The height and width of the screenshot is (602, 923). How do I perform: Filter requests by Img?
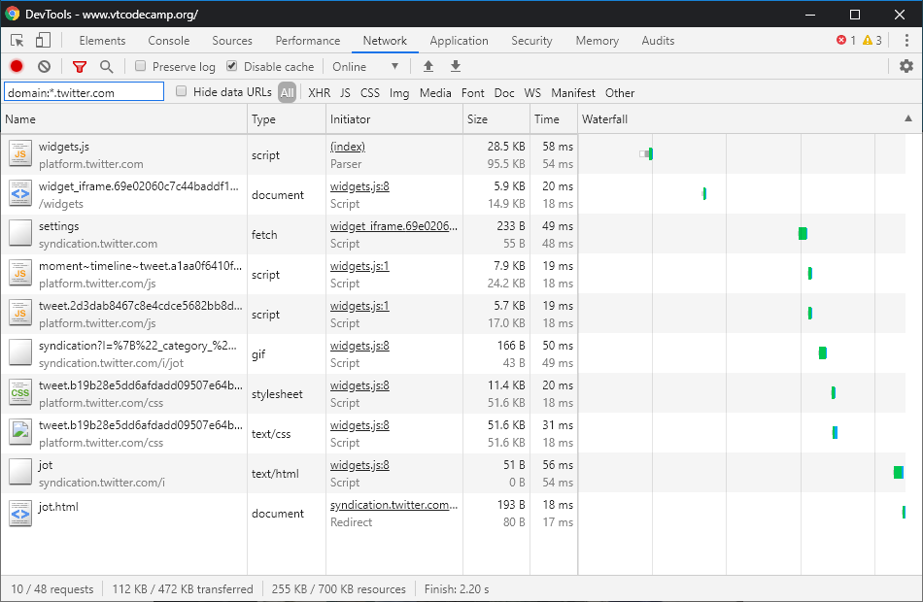pos(399,93)
